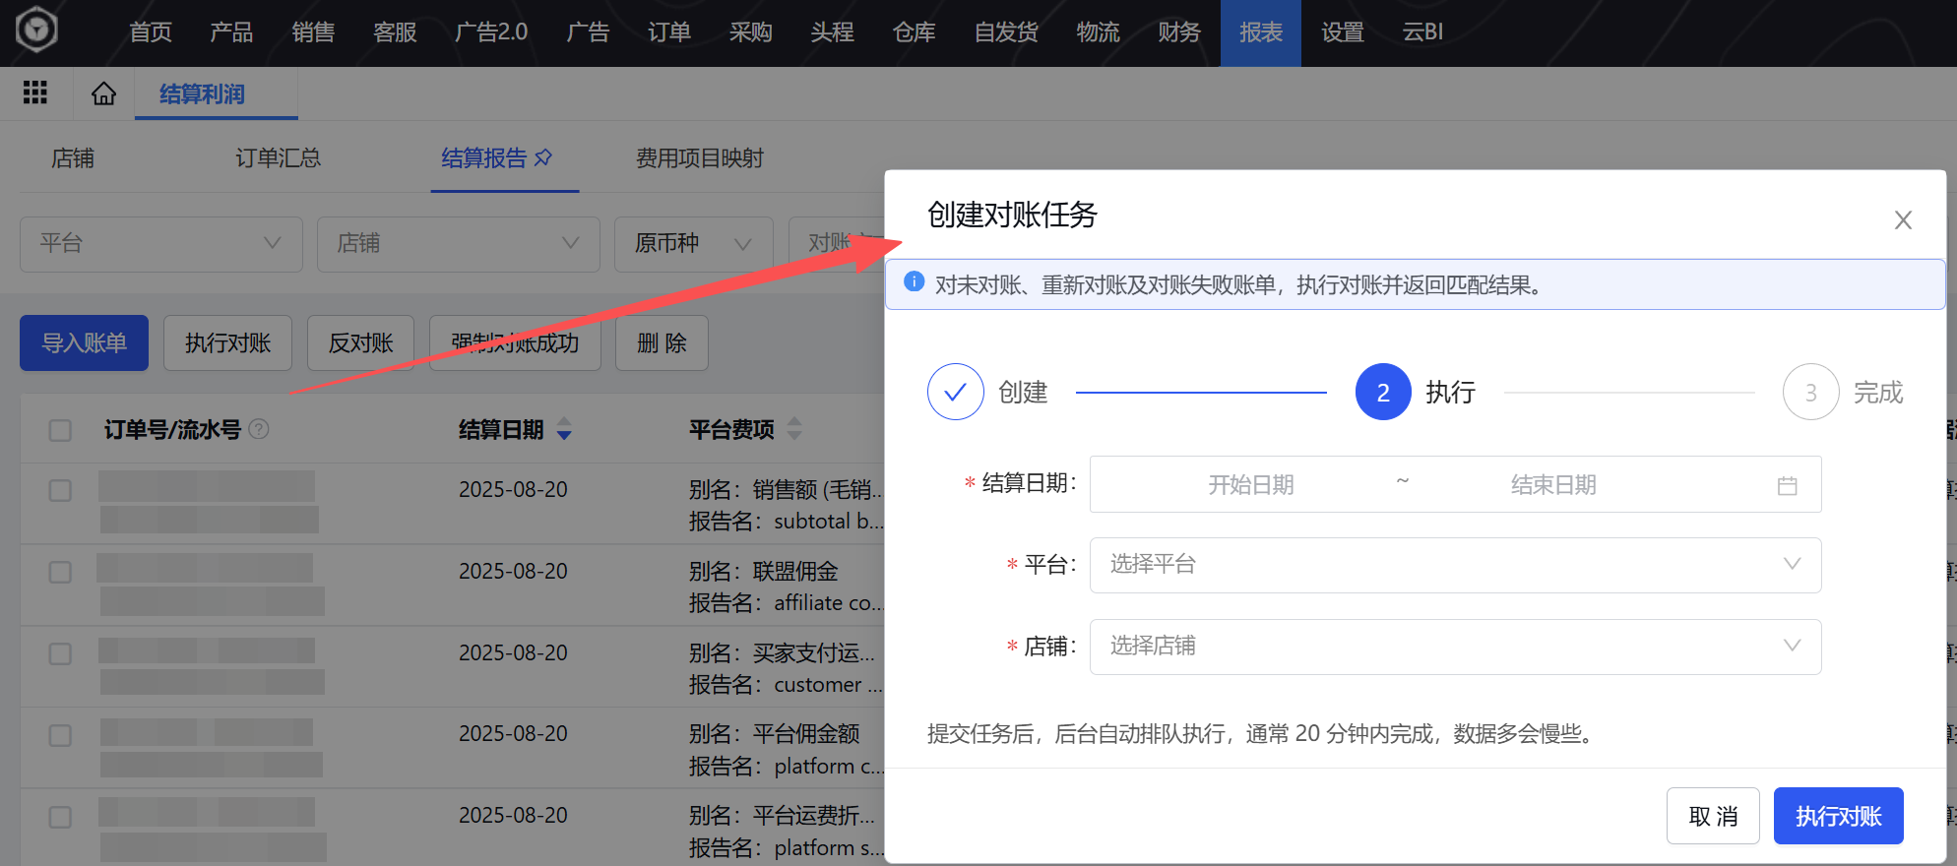The height and width of the screenshot is (866, 1957).
Task: Open 产品 in top navigation
Action: (231, 32)
